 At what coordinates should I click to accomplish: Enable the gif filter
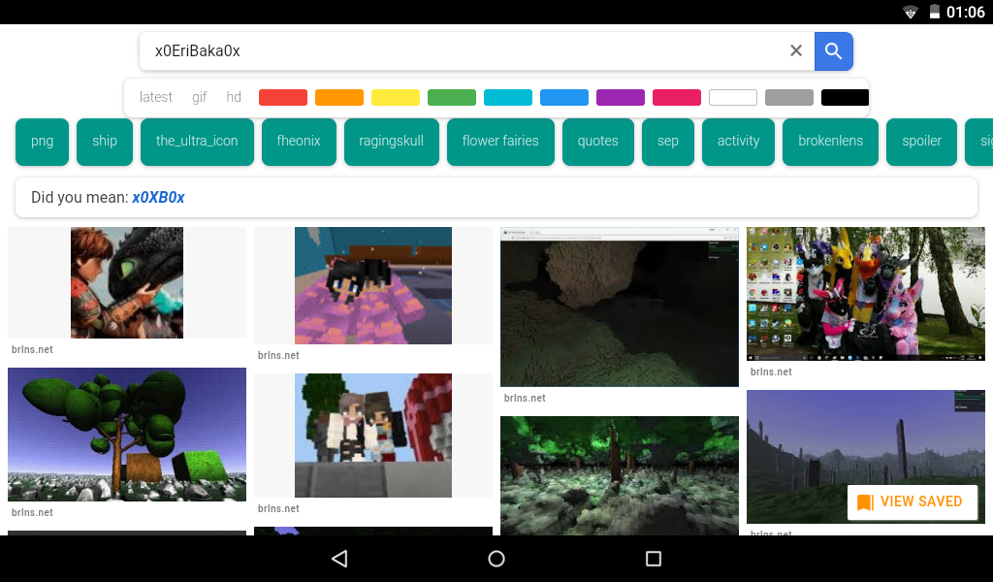click(200, 97)
